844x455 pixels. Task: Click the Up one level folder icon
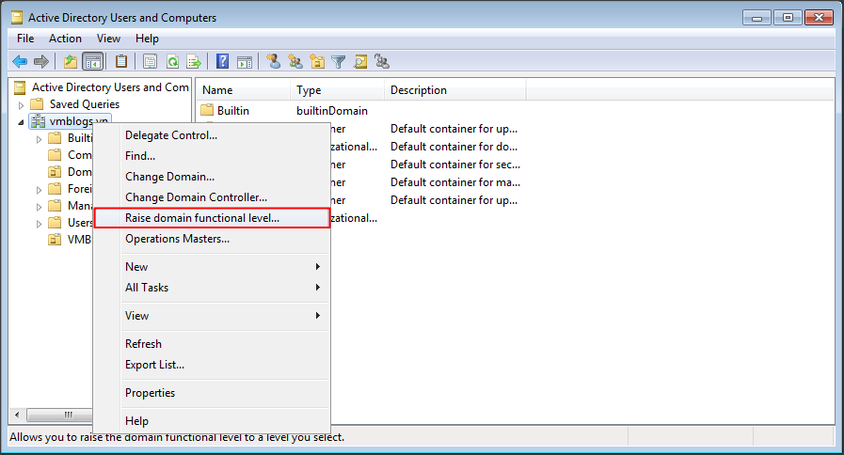[x=70, y=62]
